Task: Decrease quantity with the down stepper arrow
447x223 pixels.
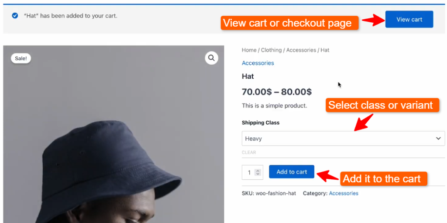Action: pos(258,174)
